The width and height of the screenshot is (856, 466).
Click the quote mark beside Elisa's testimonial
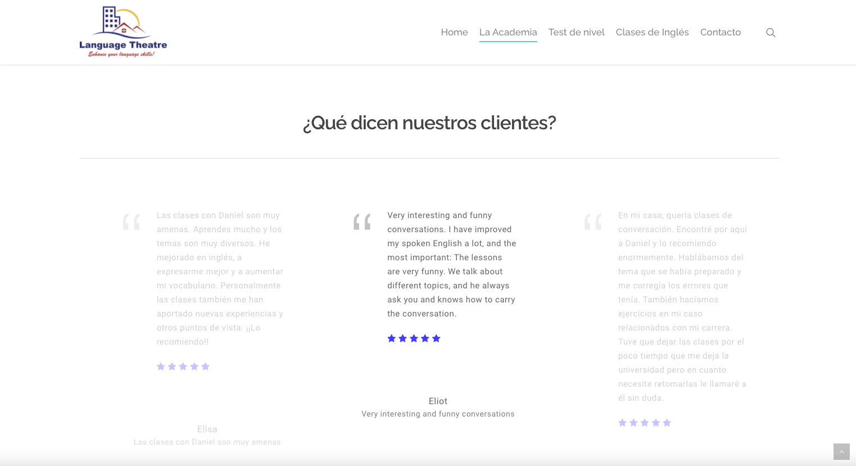(x=132, y=221)
